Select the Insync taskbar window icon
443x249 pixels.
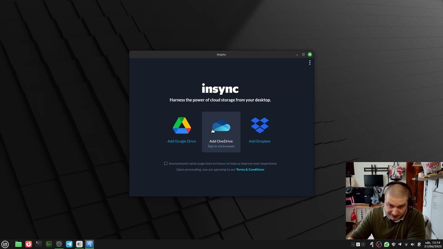[x=89, y=244]
